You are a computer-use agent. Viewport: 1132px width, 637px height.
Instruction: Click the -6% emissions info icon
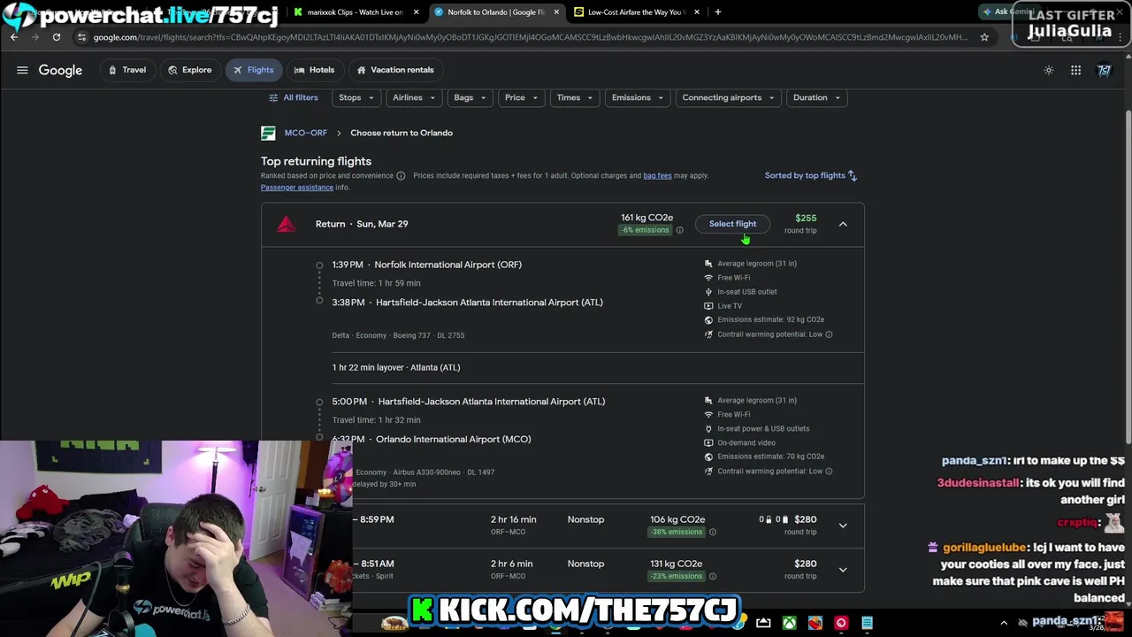pos(679,230)
